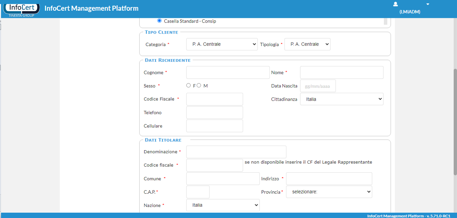Click the Data Nascita date field
457x218 pixels.
318,86
